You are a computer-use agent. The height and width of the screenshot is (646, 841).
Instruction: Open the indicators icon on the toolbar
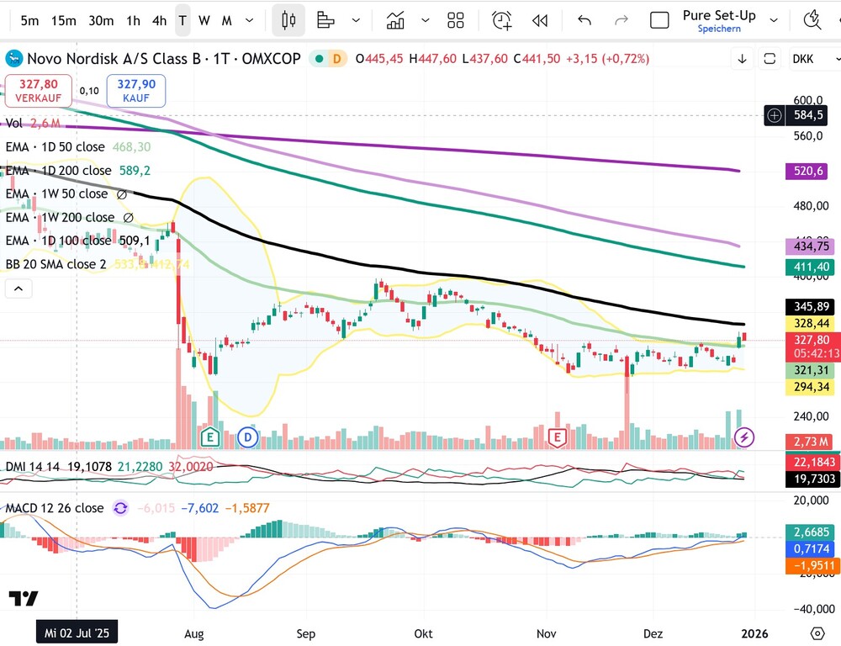click(x=395, y=20)
